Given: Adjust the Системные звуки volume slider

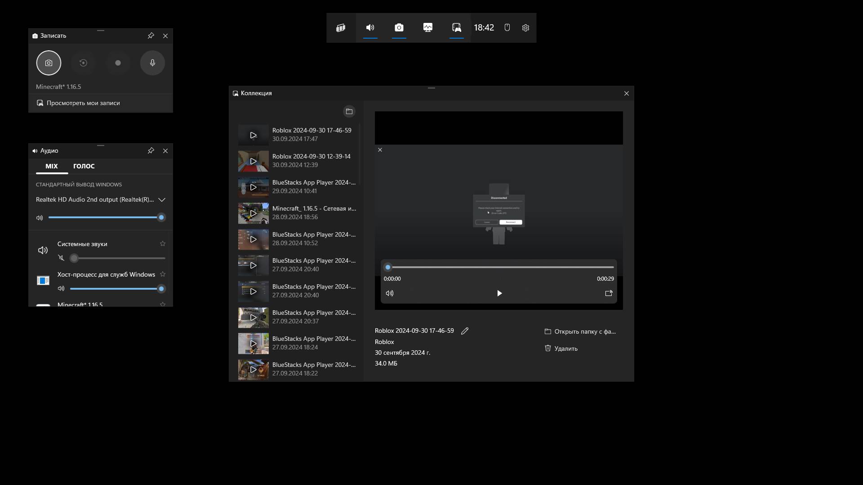Looking at the screenshot, I should (118, 258).
